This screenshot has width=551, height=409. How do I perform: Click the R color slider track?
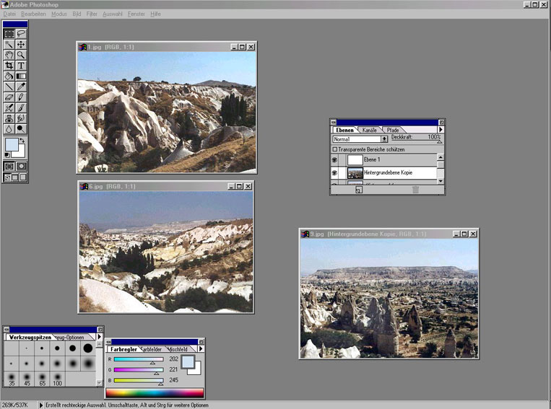coord(139,359)
